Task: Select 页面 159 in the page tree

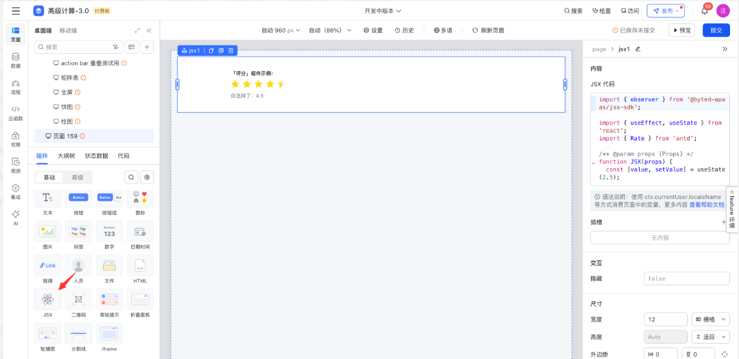Action: 94,136
